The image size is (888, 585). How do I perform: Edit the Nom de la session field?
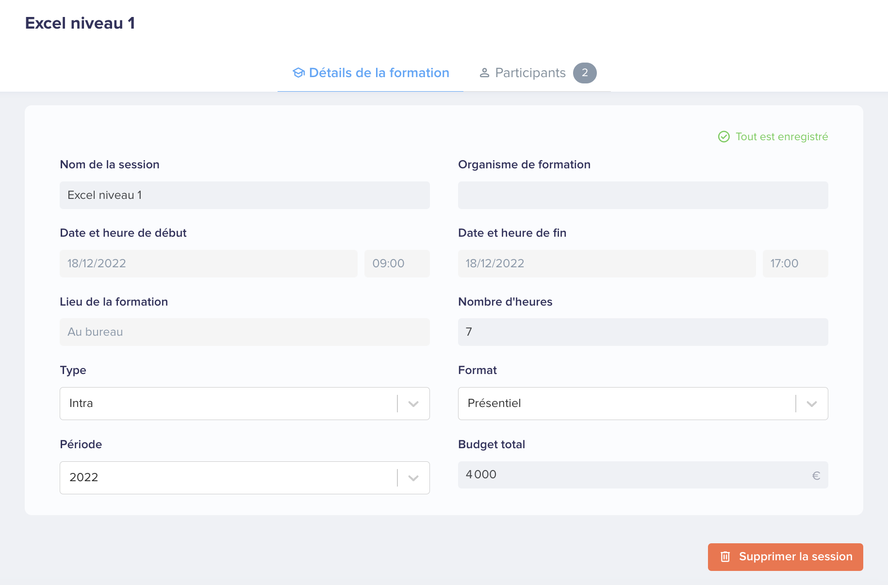point(245,195)
